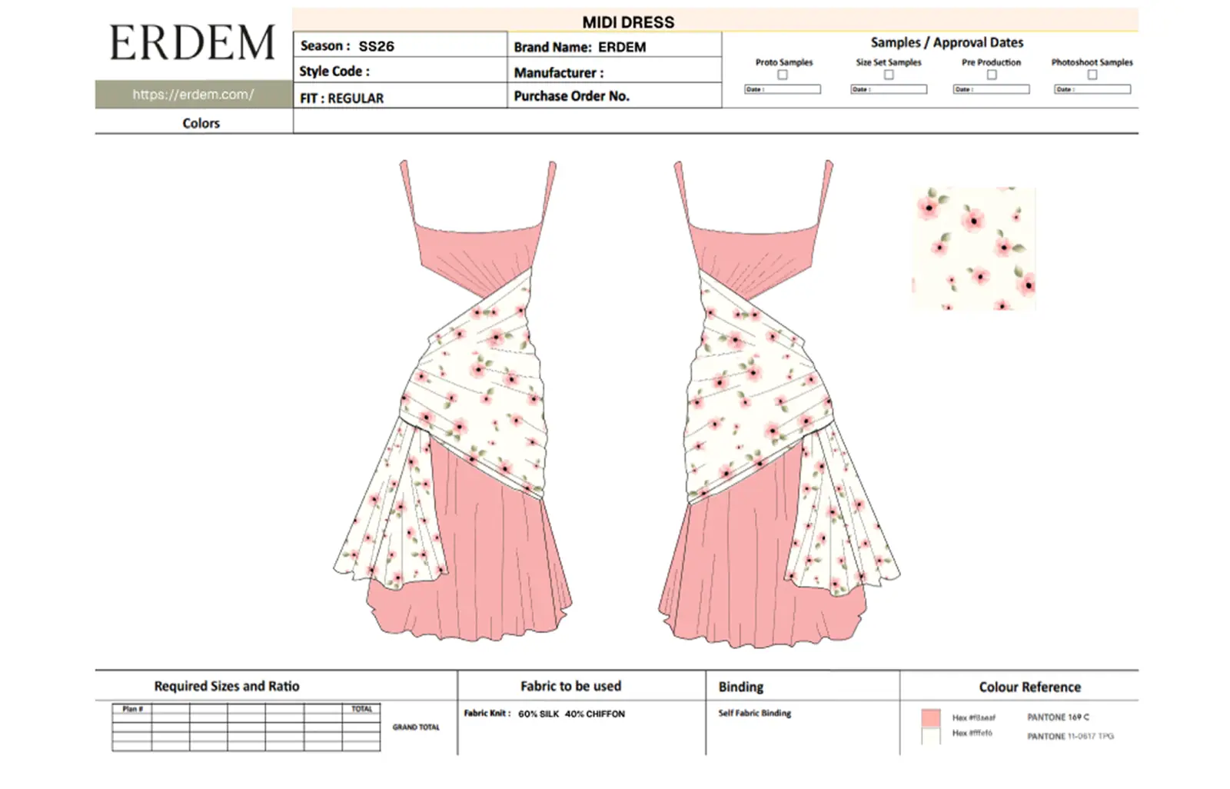Click the FIT : REGULAR cell
The image size is (1230, 789).
click(x=400, y=97)
